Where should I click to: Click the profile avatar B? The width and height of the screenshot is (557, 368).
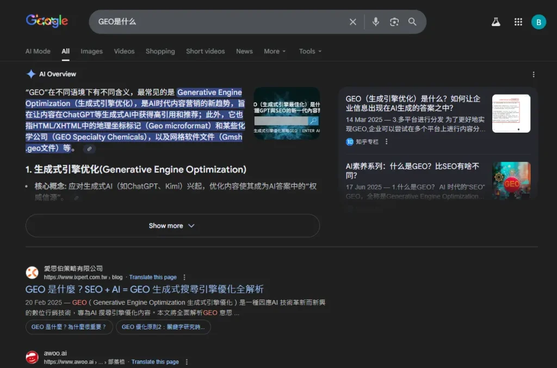click(x=539, y=22)
